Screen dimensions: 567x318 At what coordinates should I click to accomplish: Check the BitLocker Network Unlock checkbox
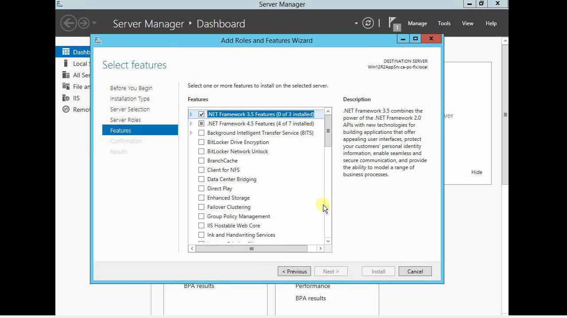202,151
